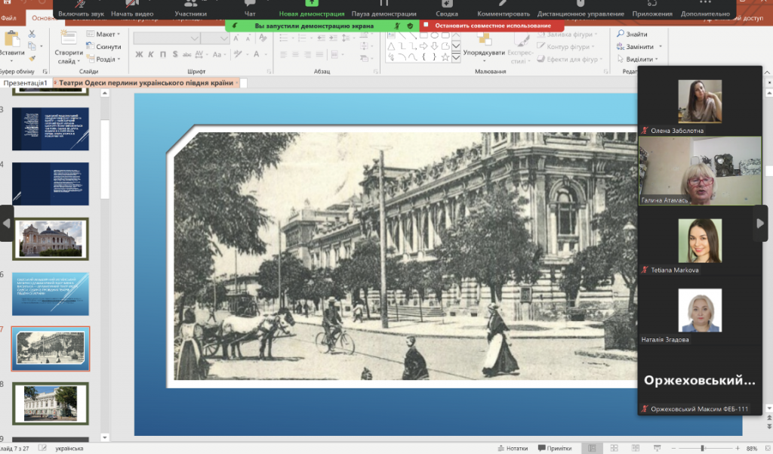The height and width of the screenshot is (454, 773).
Task: Select slide 8 thumbnail
Action: pyautogui.click(x=51, y=403)
